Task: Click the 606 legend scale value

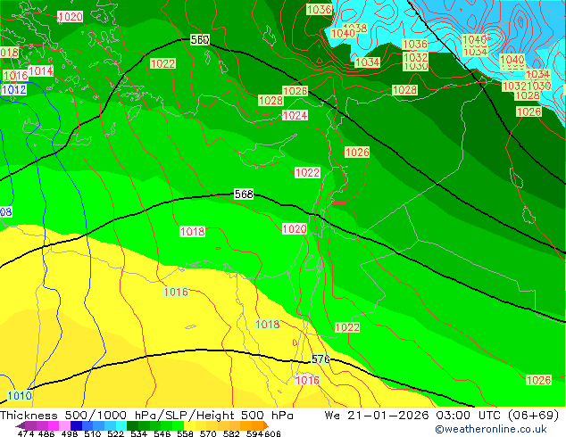Action: 272,433
